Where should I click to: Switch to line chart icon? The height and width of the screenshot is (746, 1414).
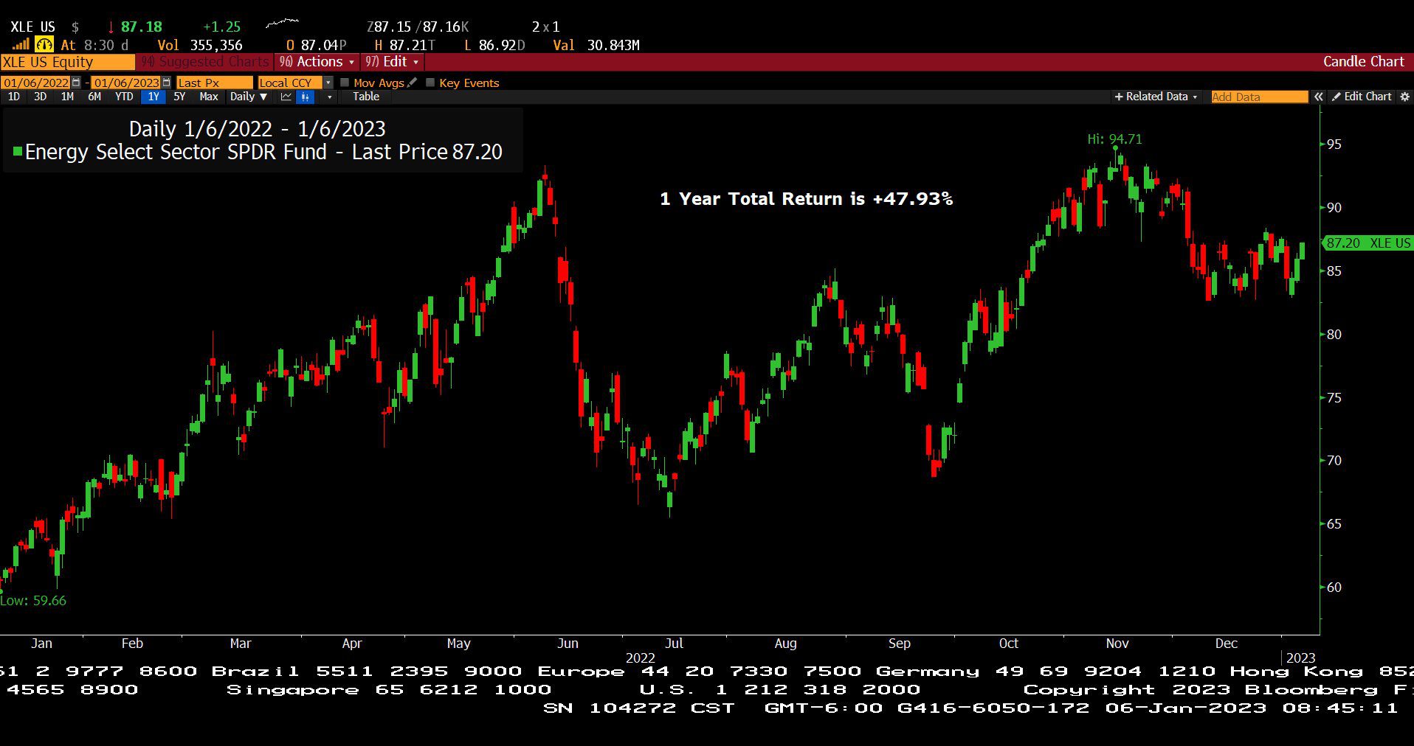tap(286, 97)
